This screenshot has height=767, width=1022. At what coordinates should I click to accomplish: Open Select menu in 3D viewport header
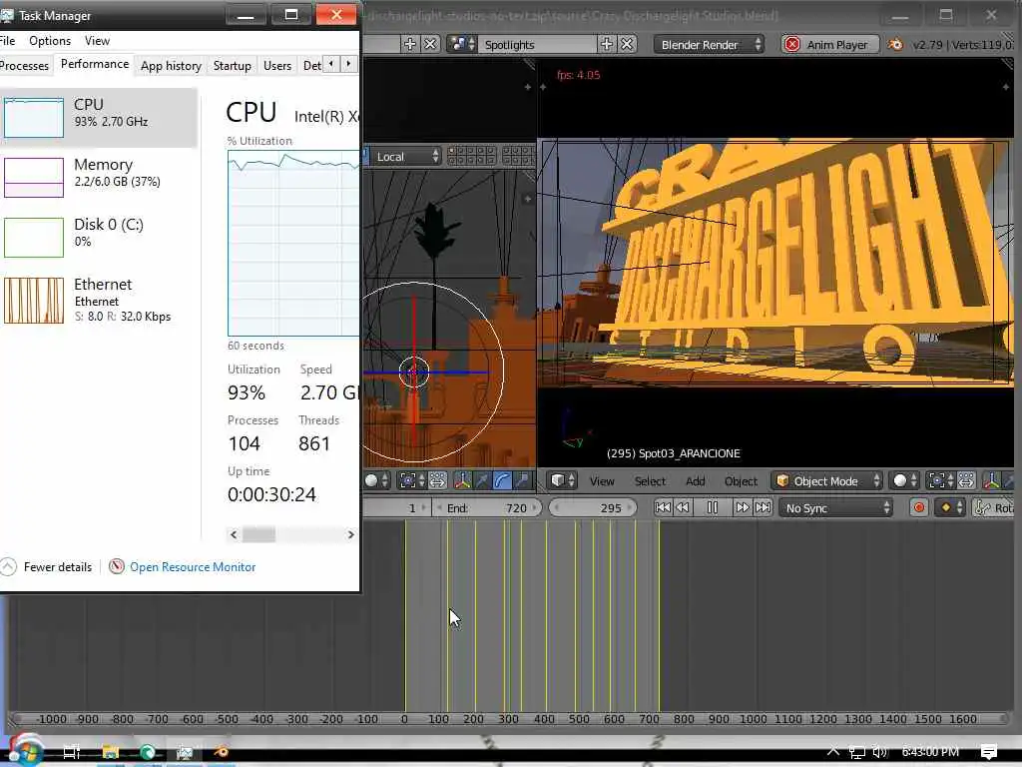pos(650,481)
